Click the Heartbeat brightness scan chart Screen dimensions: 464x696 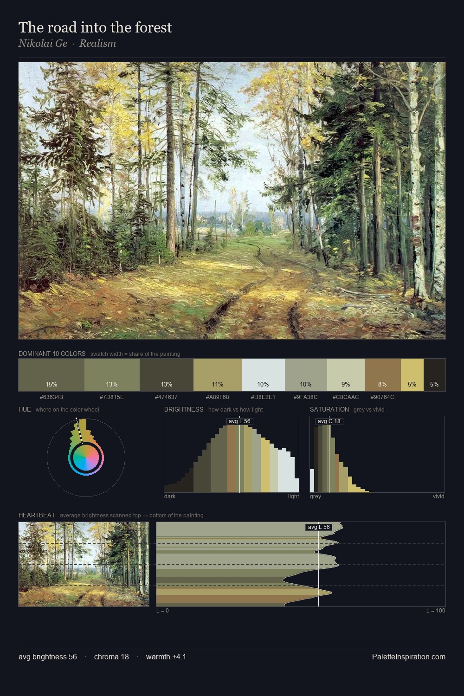pos(301,564)
